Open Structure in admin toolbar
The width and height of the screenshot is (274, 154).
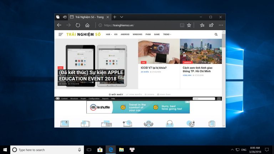[74, 99]
